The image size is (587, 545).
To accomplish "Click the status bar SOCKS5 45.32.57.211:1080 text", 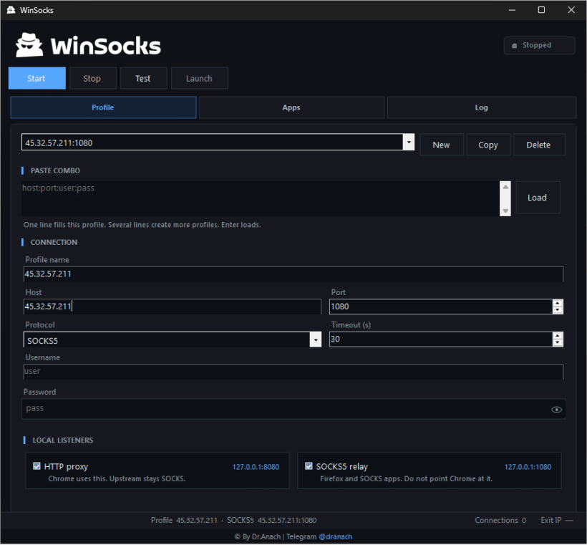I will (272, 520).
